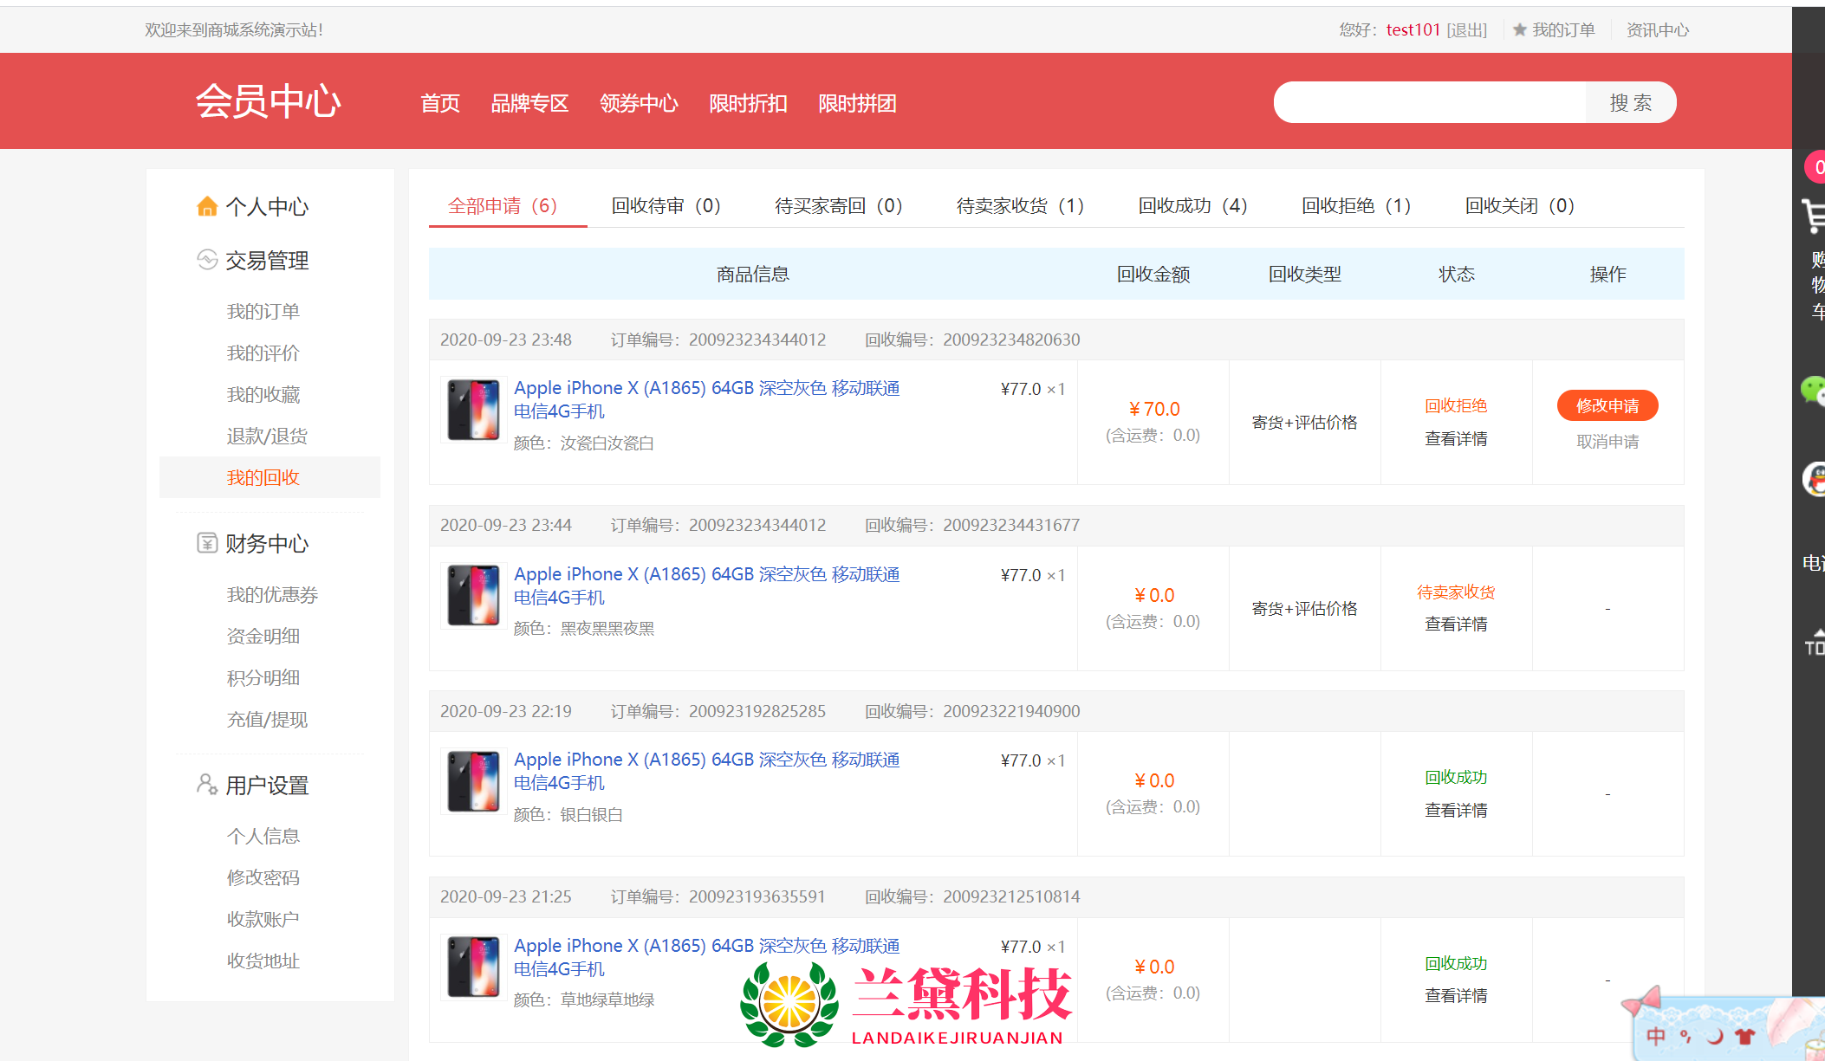Click the first iPhone X product thumbnail
1825x1061 pixels.
(473, 410)
